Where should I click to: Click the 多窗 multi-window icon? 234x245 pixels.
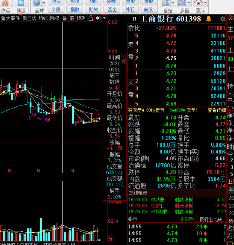182,3
